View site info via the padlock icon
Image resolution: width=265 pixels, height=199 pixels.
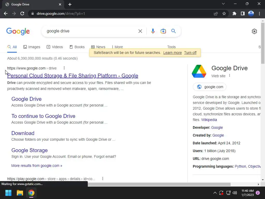(x=32, y=13)
